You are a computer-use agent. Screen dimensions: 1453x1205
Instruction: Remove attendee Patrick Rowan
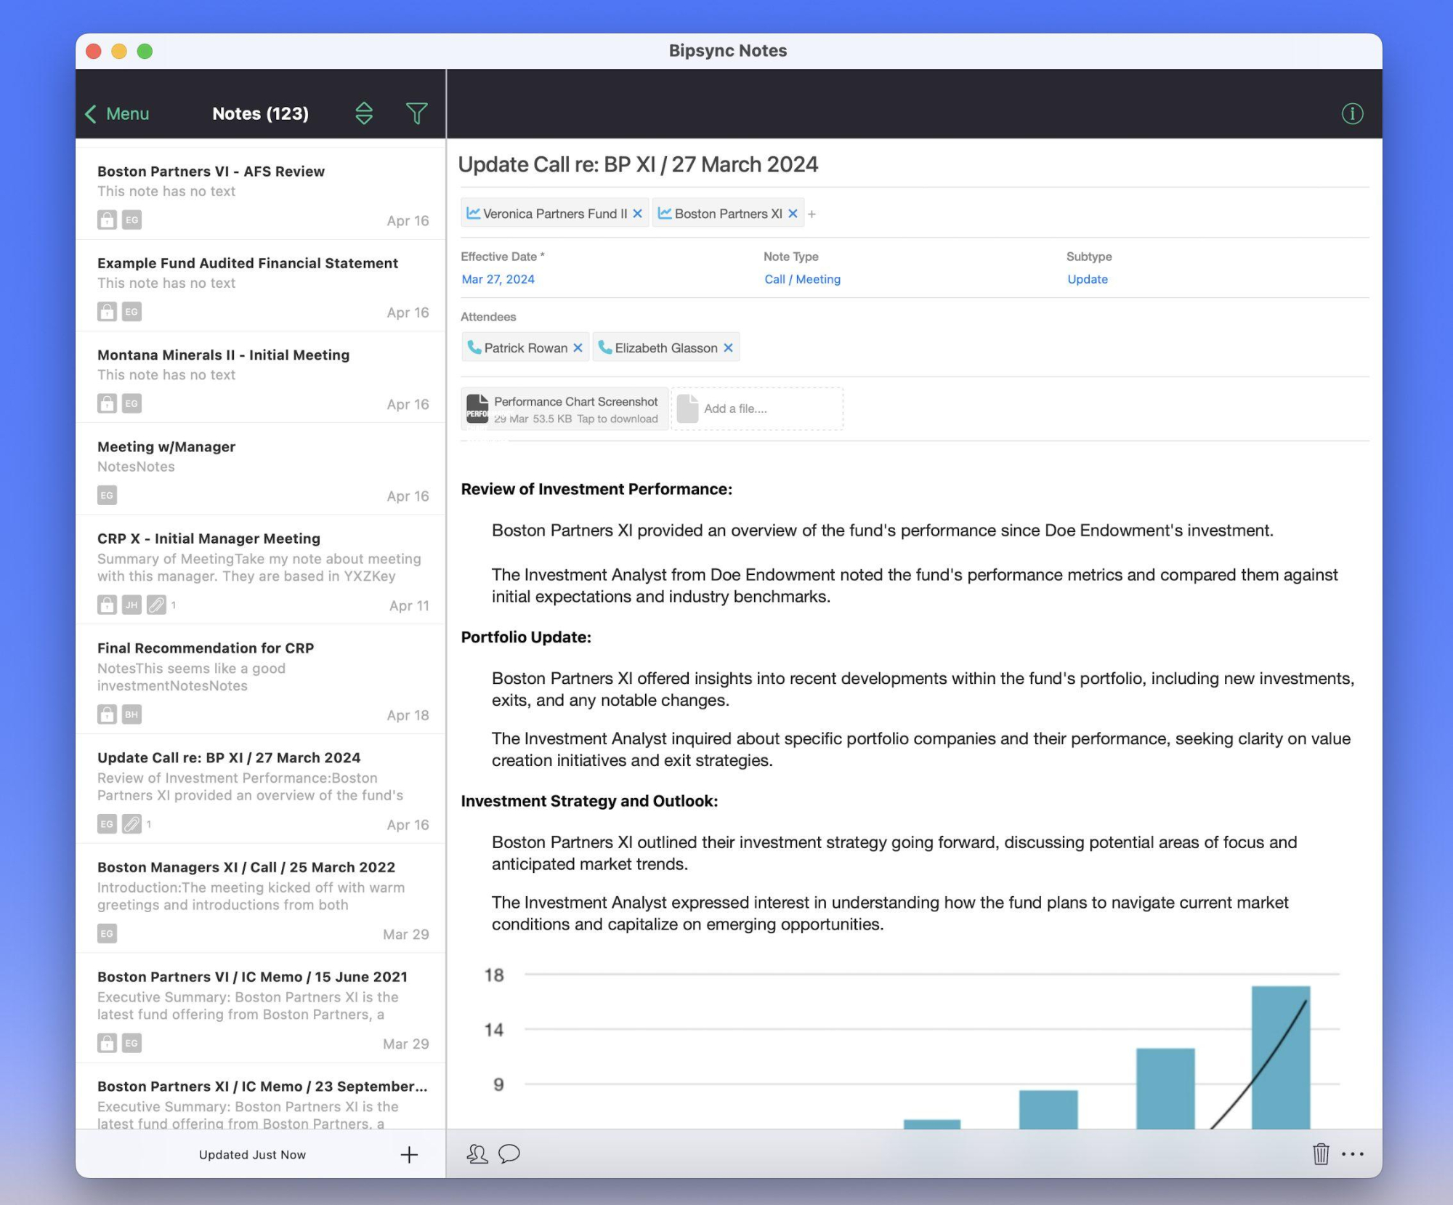[578, 348]
